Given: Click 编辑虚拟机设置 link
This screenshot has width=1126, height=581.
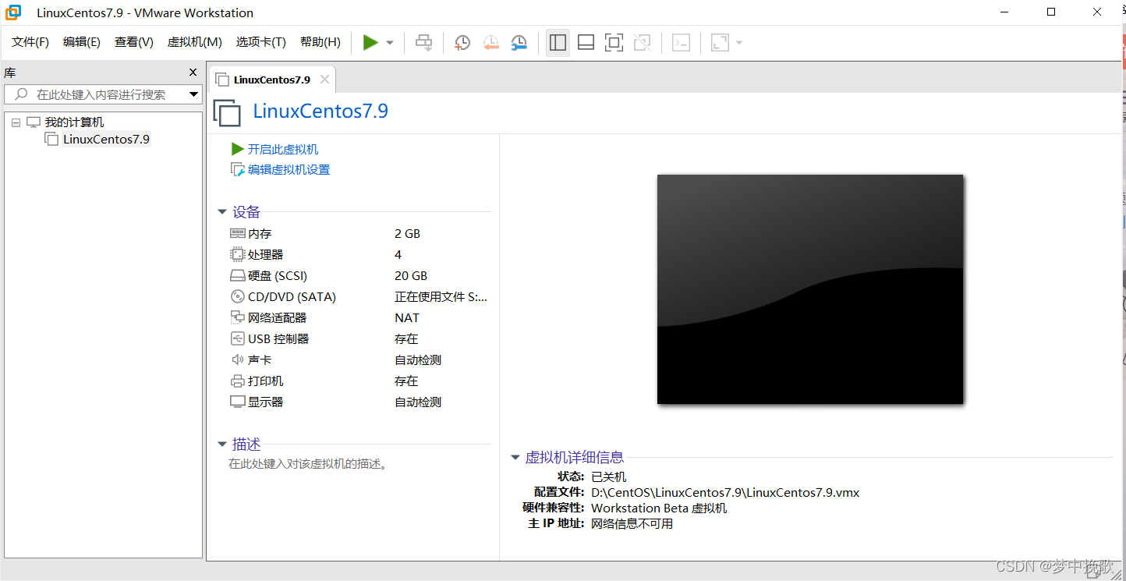Looking at the screenshot, I should (x=289, y=169).
